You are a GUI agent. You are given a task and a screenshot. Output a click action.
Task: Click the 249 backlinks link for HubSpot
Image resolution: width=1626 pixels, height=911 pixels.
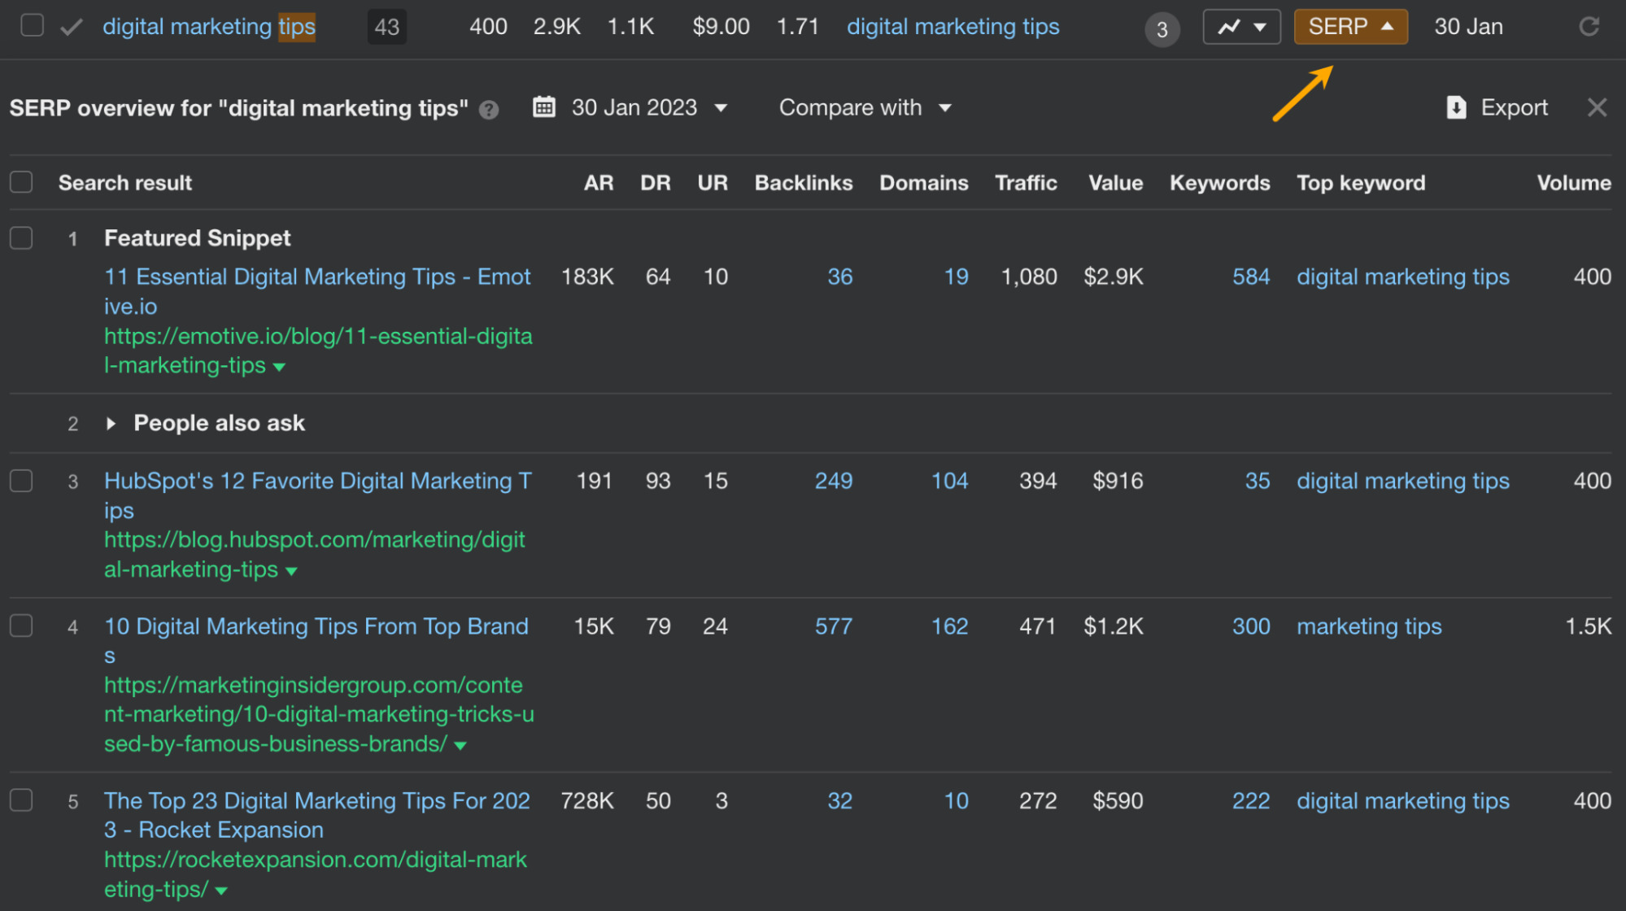pyautogui.click(x=833, y=481)
